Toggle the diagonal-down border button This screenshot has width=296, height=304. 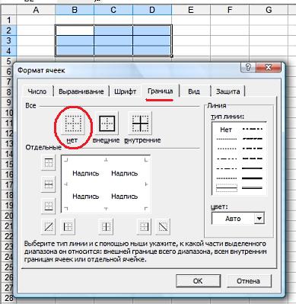tap(163, 226)
